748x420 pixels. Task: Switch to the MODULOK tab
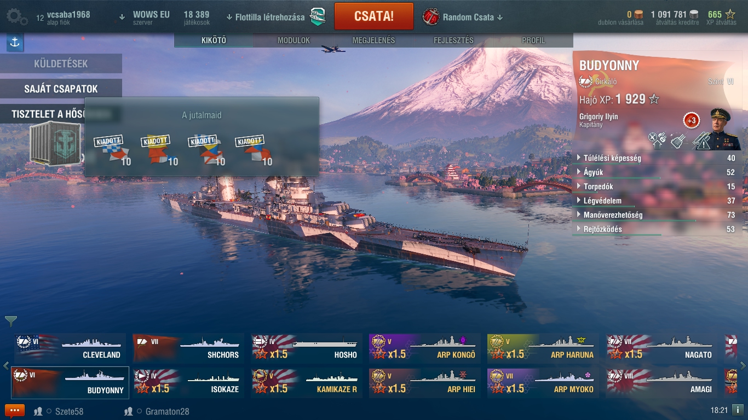pos(294,40)
